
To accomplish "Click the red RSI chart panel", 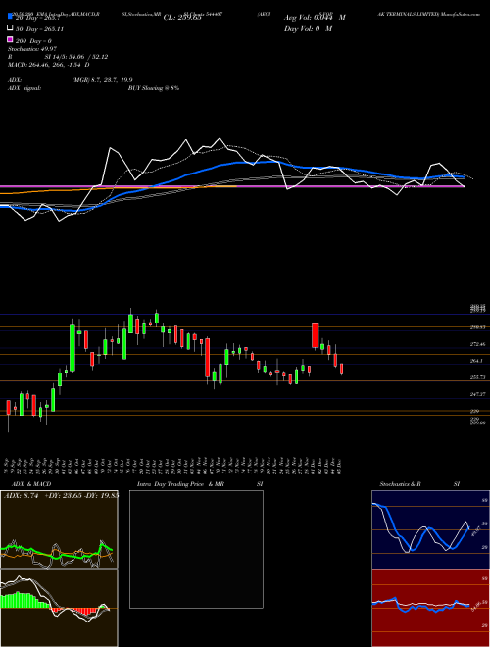I will [x=430, y=608].
